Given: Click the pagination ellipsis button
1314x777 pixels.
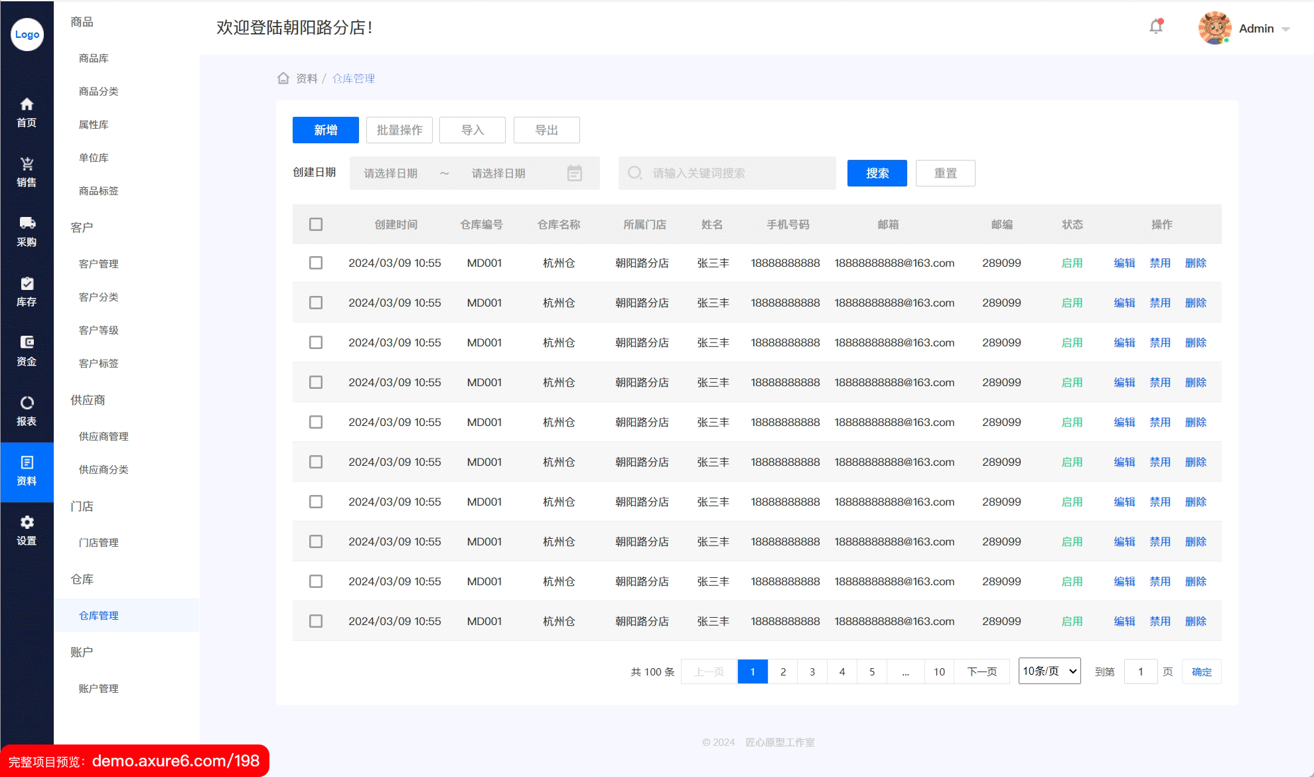Looking at the screenshot, I should click(x=905, y=671).
